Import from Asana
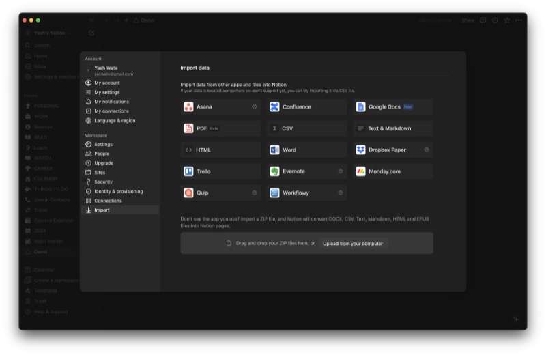The width and height of the screenshot is (546, 355). pyautogui.click(x=220, y=107)
